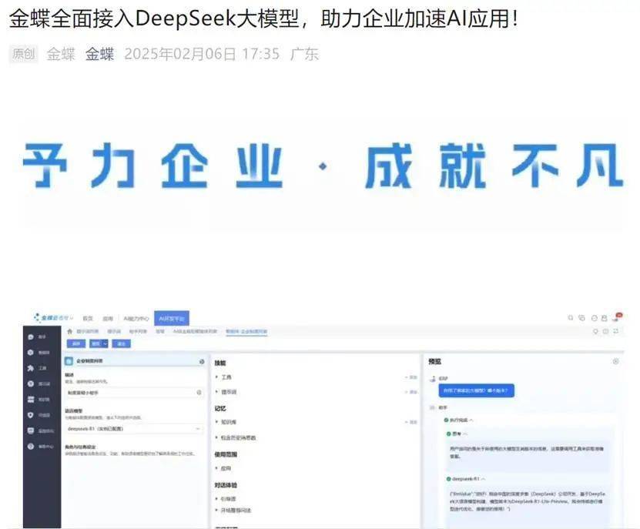Image resolution: width=640 pixels, height=529 pixels.
Task: Click the home icon in the breadcrumb row
Action: tap(70, 331)
